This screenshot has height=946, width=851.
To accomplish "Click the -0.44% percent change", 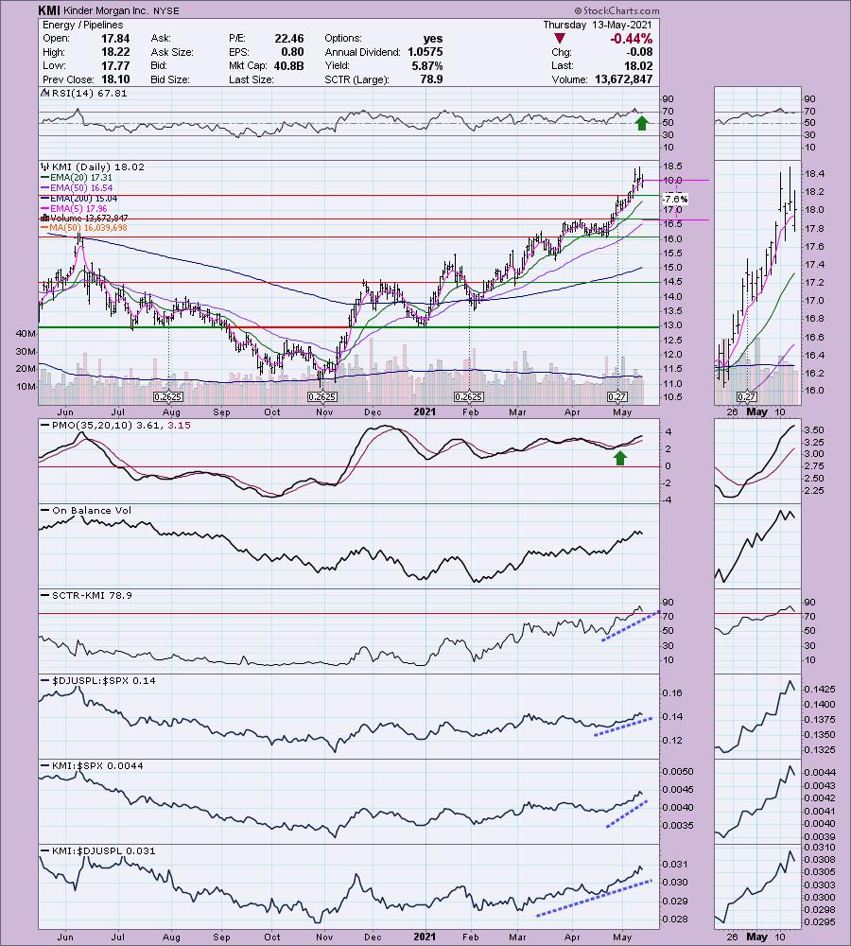I will point(631,39).
